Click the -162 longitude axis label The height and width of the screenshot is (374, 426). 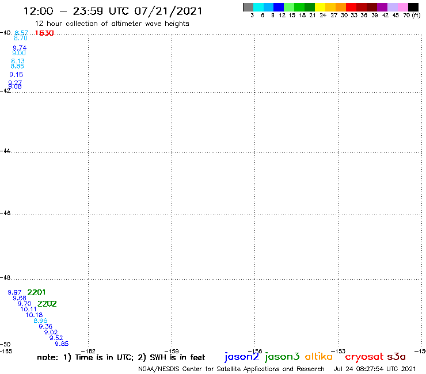[88, 351]
